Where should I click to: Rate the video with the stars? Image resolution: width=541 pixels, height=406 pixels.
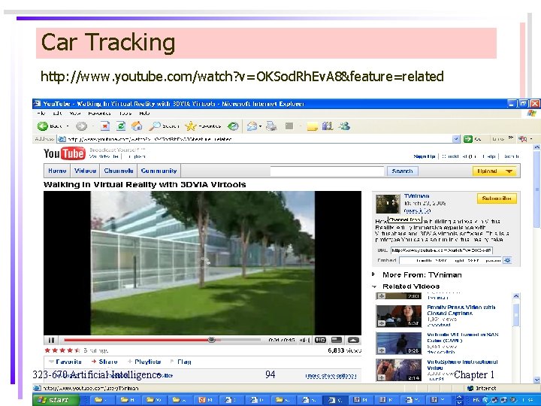pyautogui.click(x=62, y=350)
